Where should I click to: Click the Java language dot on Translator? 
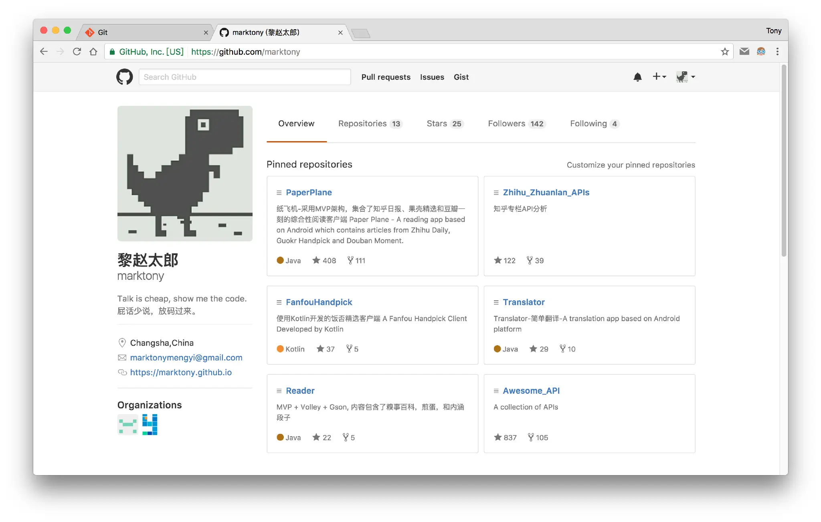tap(497, 349)
